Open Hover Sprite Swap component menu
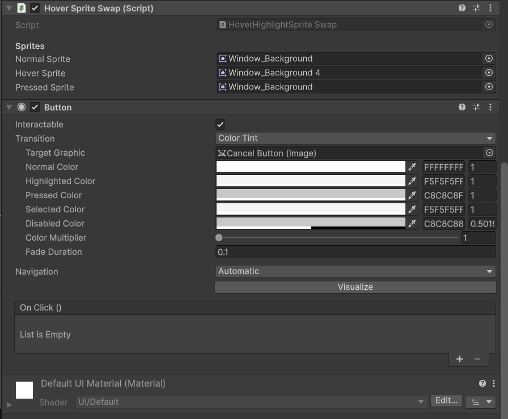This screenshot has height=419, width=508. pos(490,8)
